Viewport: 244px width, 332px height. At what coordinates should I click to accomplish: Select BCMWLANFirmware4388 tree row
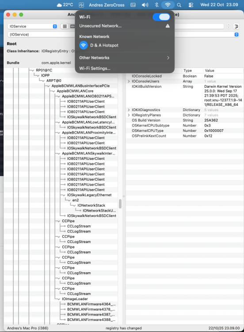[91, 320]
